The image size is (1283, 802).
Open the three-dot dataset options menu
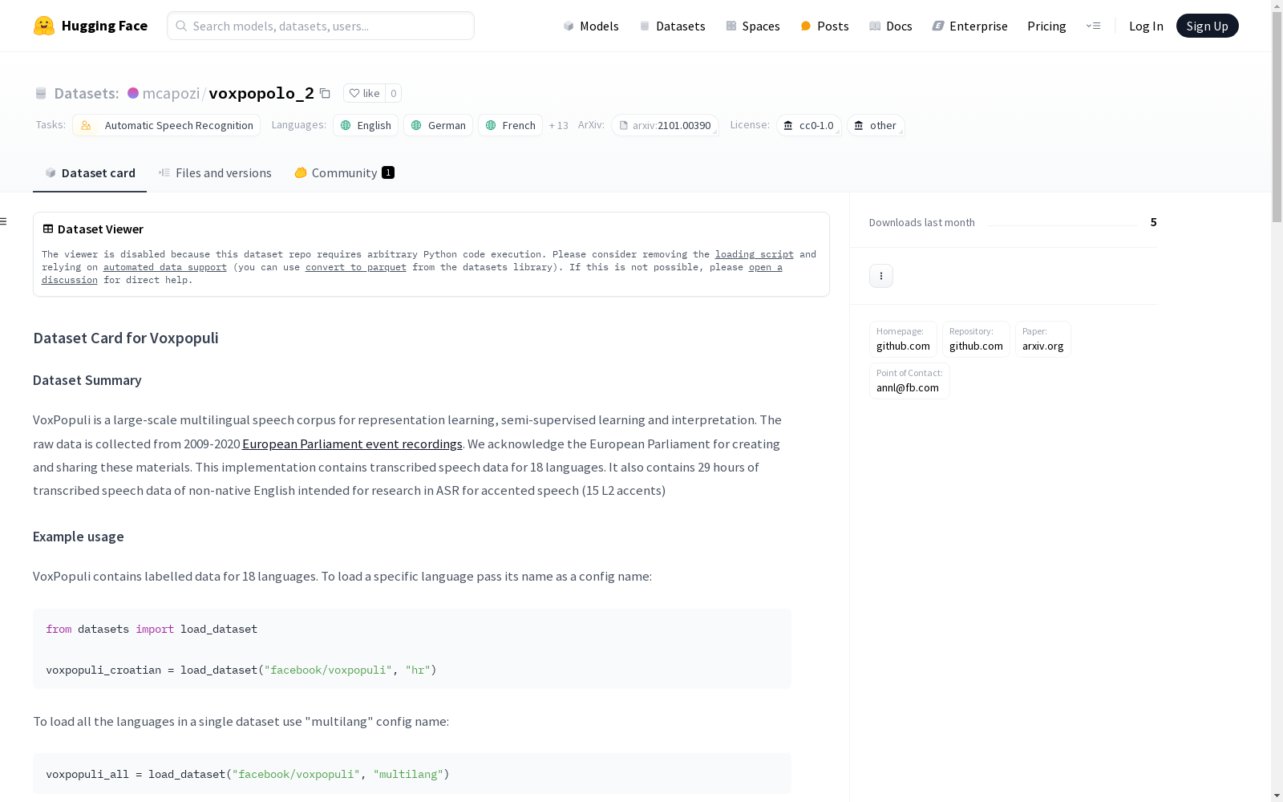coord(880,276)
